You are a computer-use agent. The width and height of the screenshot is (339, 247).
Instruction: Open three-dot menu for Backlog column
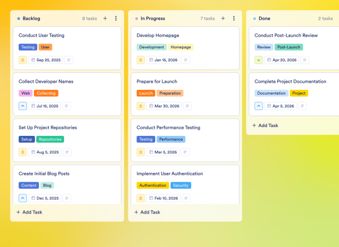[116, 18]
